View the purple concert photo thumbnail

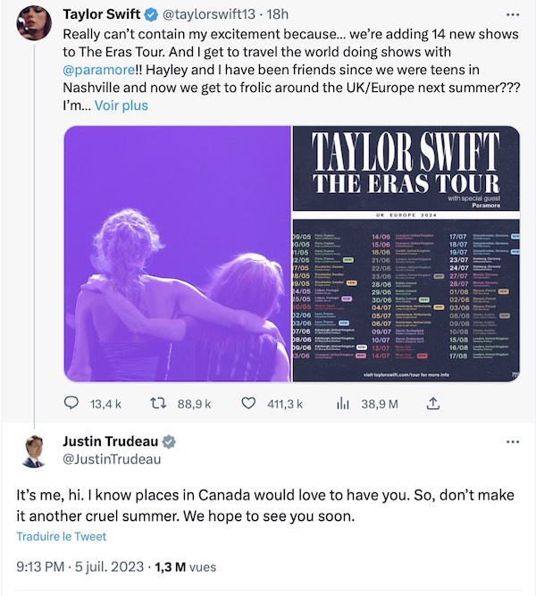click(x=178, y=254)
